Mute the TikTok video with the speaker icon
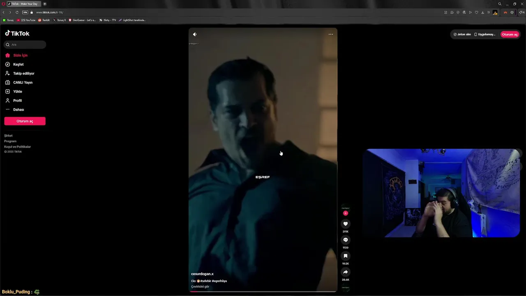Screen dimensions: 526x296 click(x=195, y=34)
